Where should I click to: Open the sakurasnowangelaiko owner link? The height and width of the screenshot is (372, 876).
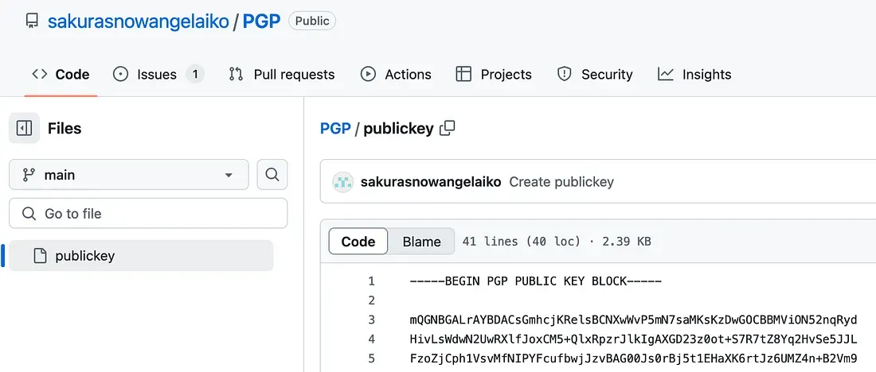tap(138, 21)
